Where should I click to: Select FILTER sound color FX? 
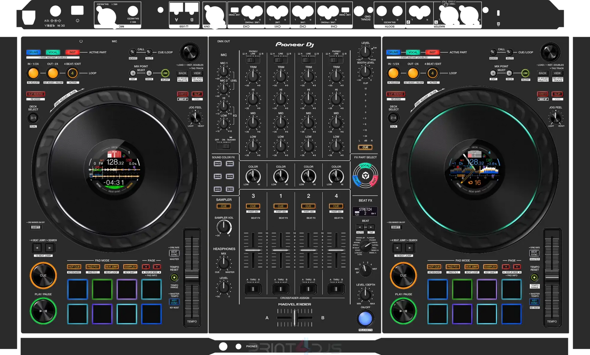coord(230,189)
